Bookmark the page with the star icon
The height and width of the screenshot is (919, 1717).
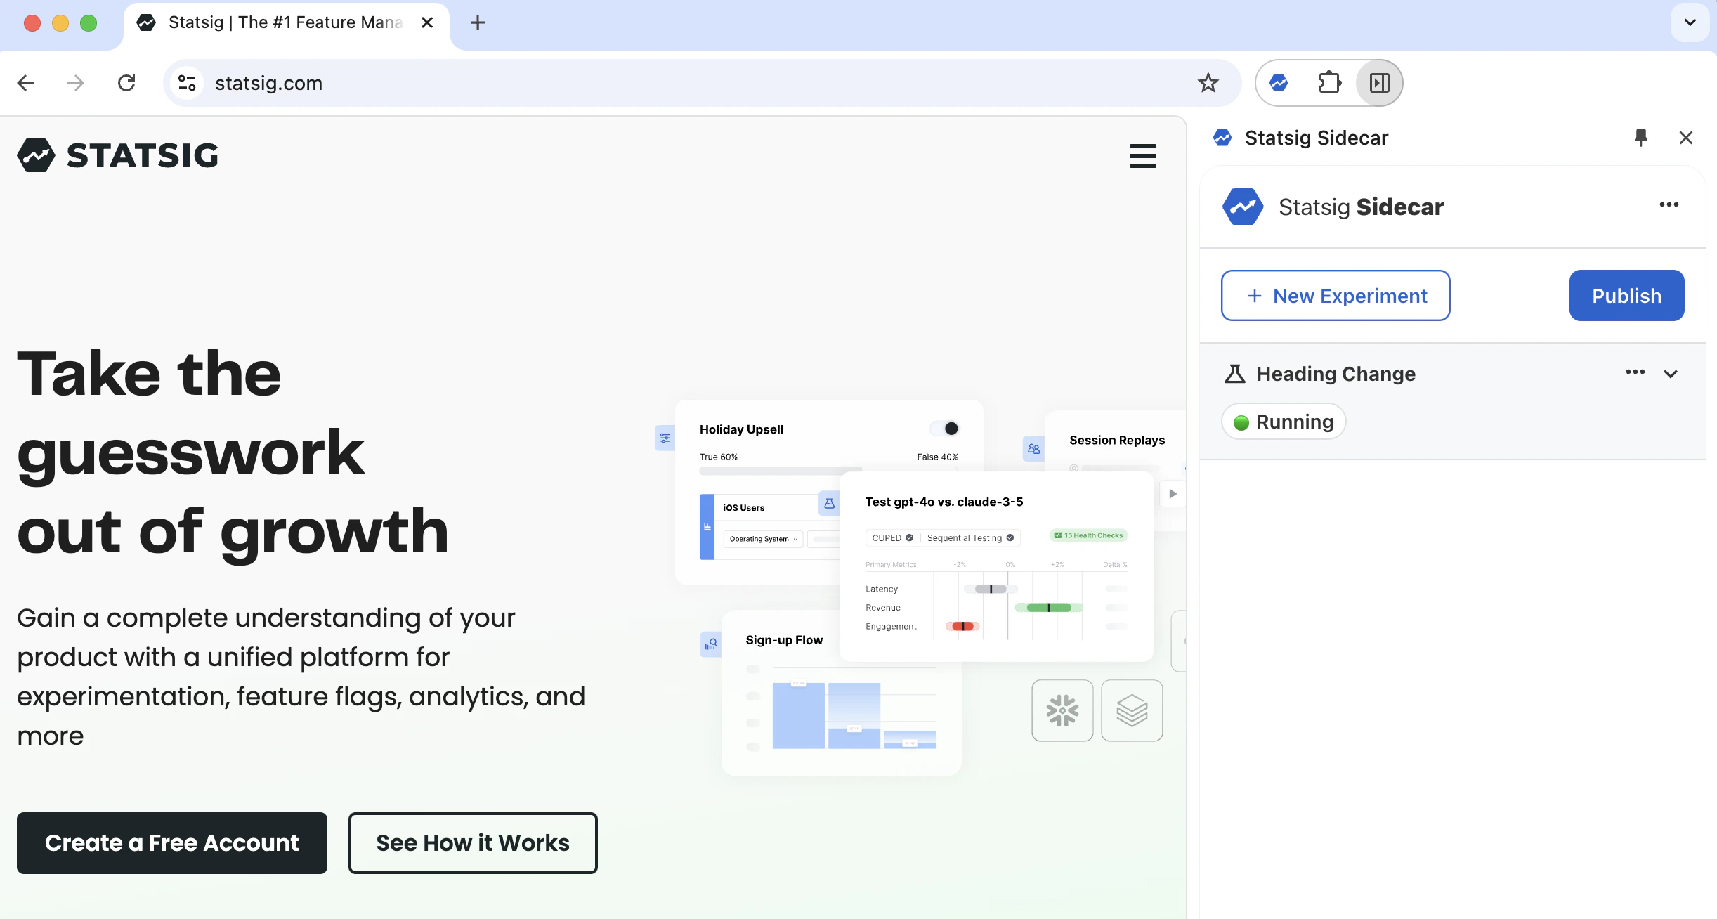tap(1207, 82)
